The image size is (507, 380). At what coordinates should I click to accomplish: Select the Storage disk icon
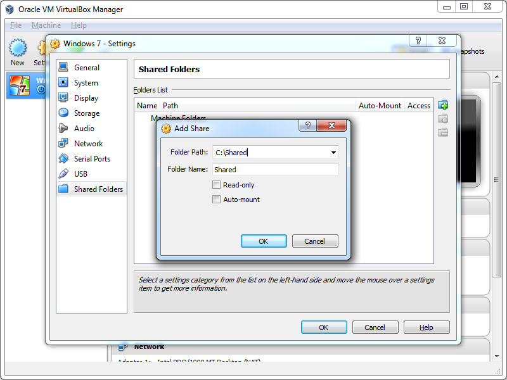pyautogui.click(x=63, y=113)
